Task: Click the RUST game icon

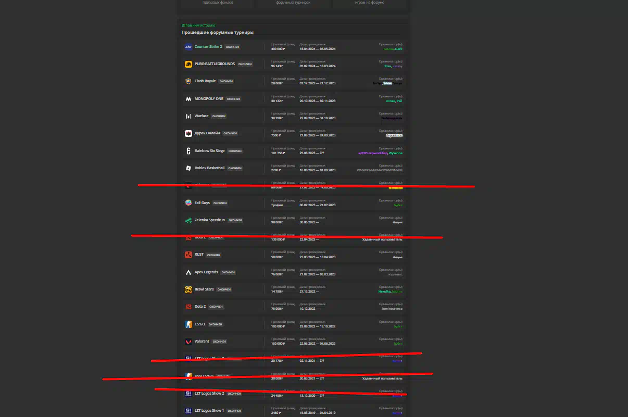Action: tap(189, 255)
